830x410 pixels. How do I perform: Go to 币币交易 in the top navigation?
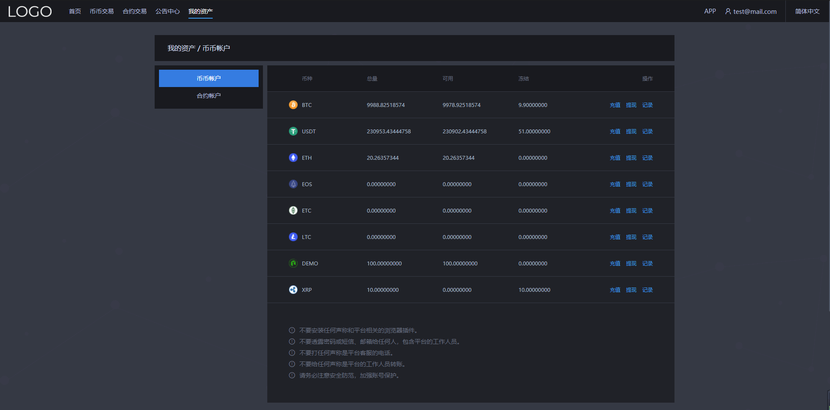pos(102,11)
